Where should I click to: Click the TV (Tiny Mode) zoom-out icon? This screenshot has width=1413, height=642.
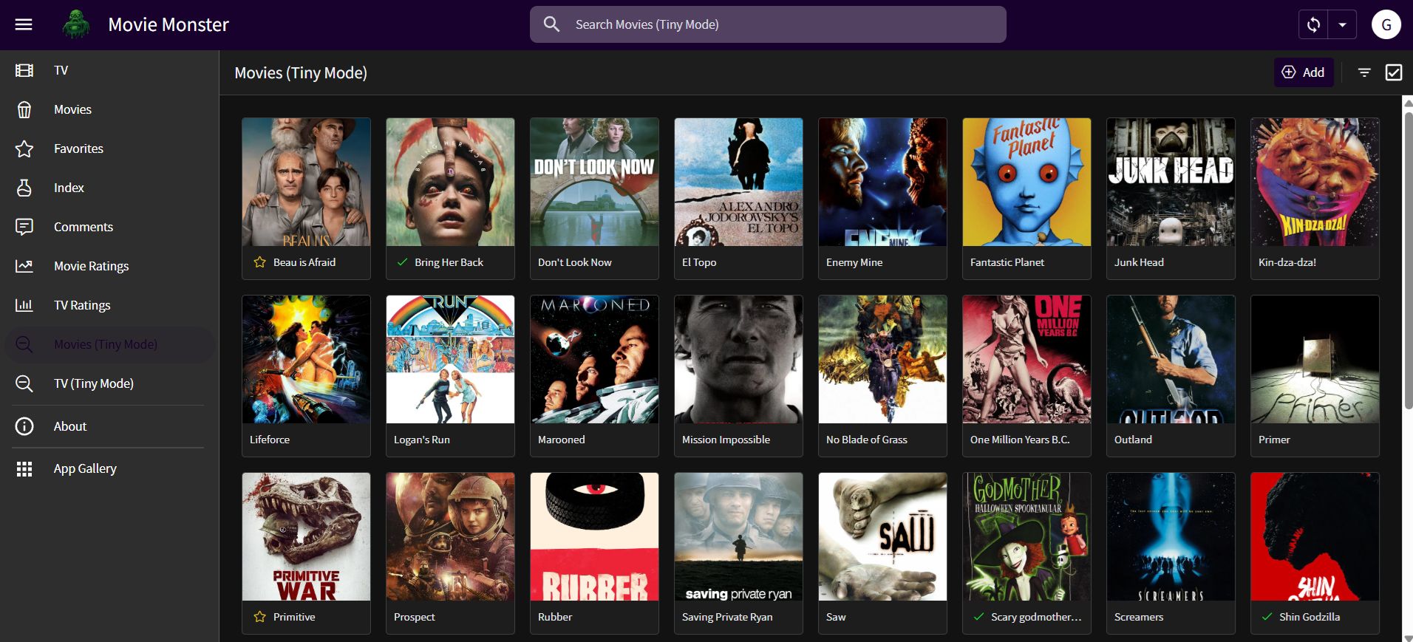tap(24, 383)
